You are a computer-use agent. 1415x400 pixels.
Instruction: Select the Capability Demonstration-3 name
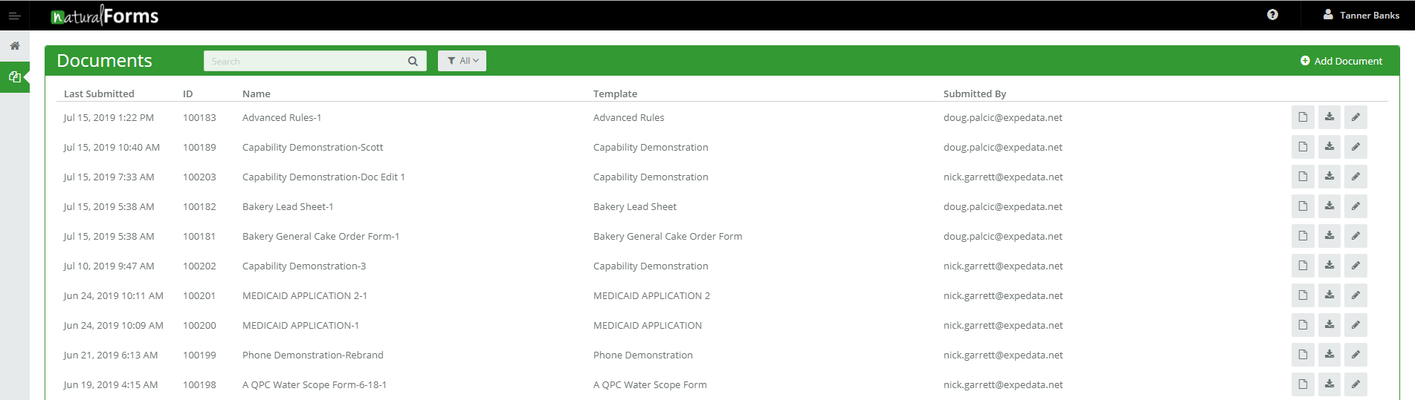(x=304, y=266)
